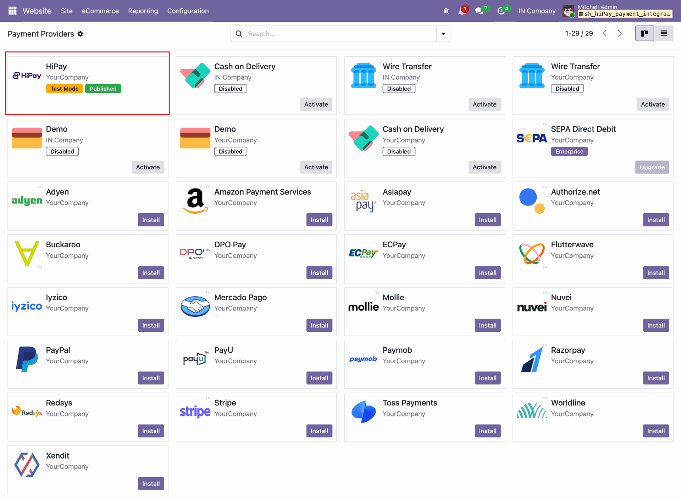Open the Authorize.net provider title
Screen dimensions: 681x500
[x=575, y=192]
